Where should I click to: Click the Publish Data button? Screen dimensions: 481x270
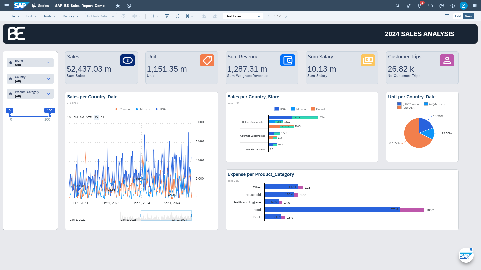coord(97,16)
